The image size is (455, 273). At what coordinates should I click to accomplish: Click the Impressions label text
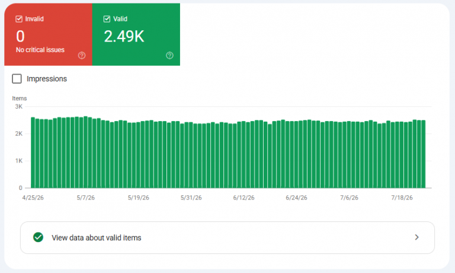click(47, 79)
